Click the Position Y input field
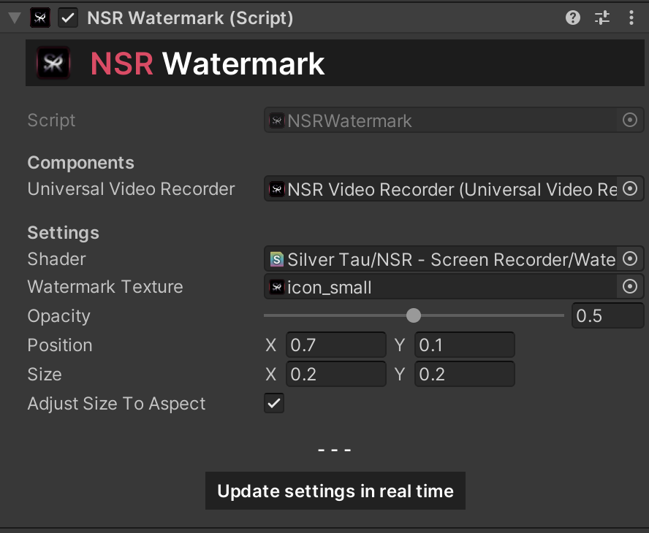The height and width of the screenshot is (533, 649). 464,345
